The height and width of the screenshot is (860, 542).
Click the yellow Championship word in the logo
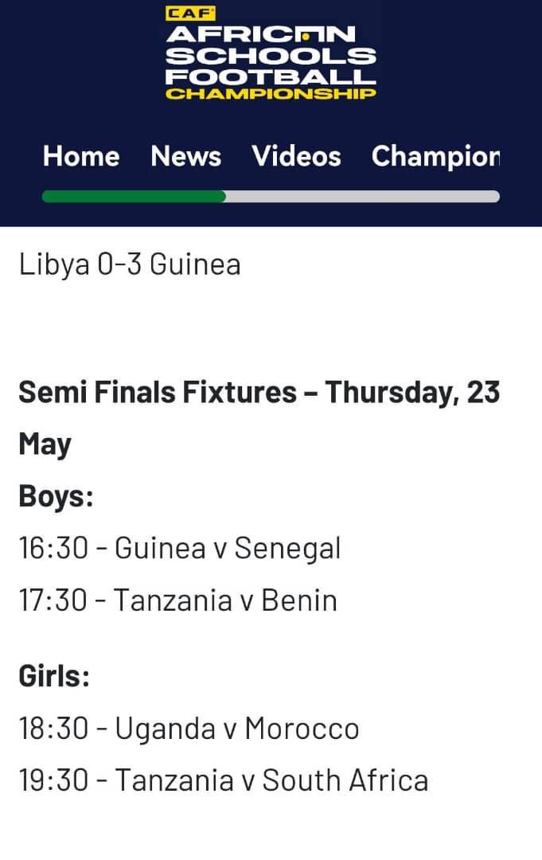pyautogui.click(x=271, y=94)
